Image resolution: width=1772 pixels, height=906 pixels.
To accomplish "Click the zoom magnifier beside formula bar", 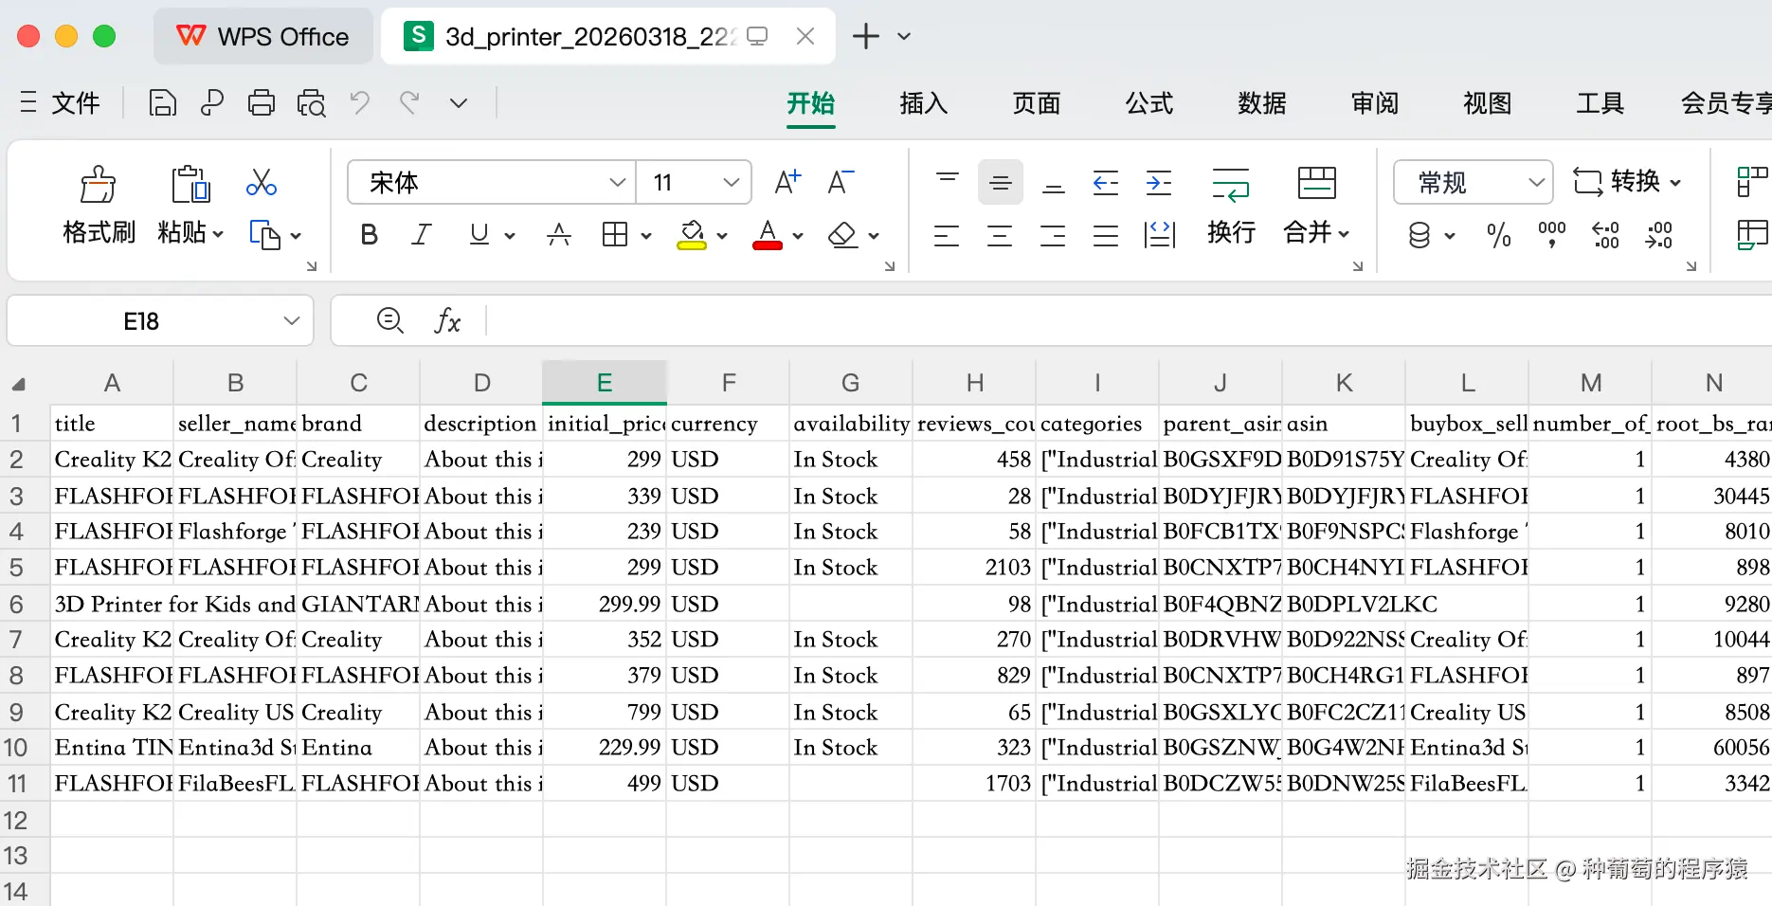I will coord(389,320).
